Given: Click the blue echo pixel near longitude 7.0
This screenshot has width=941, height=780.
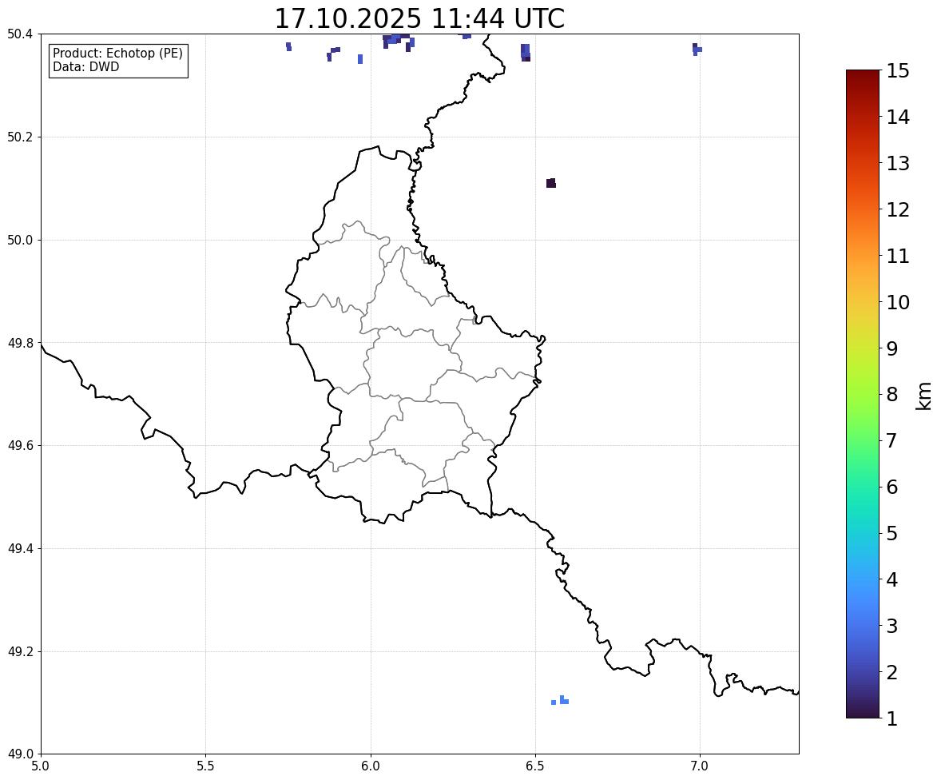Looking at the screenshot, I should [x=697, y=50].
